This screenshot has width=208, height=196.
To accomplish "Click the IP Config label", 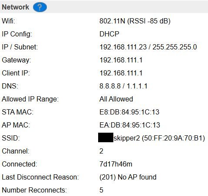I will pos(17,34).
